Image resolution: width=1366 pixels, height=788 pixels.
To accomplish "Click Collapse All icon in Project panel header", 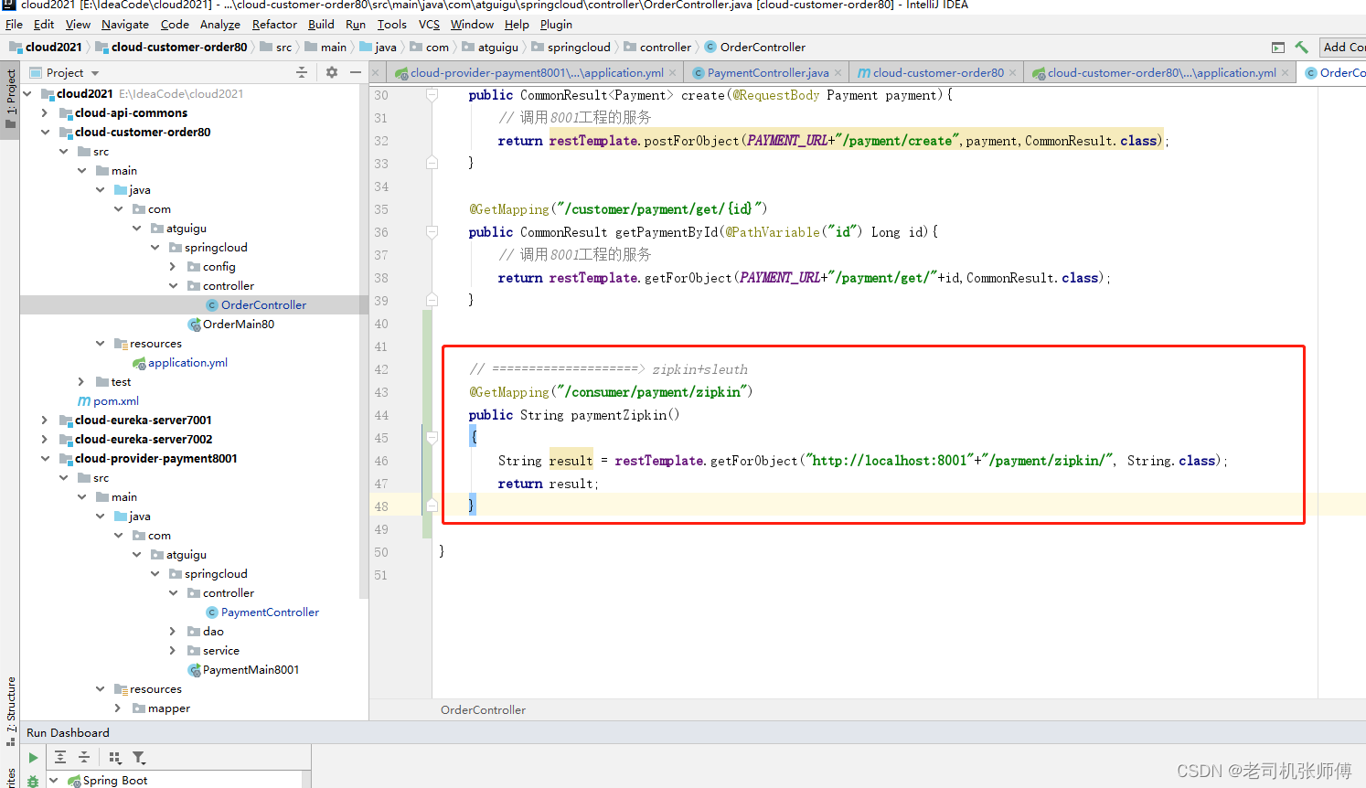I will (x=302, y=72).
